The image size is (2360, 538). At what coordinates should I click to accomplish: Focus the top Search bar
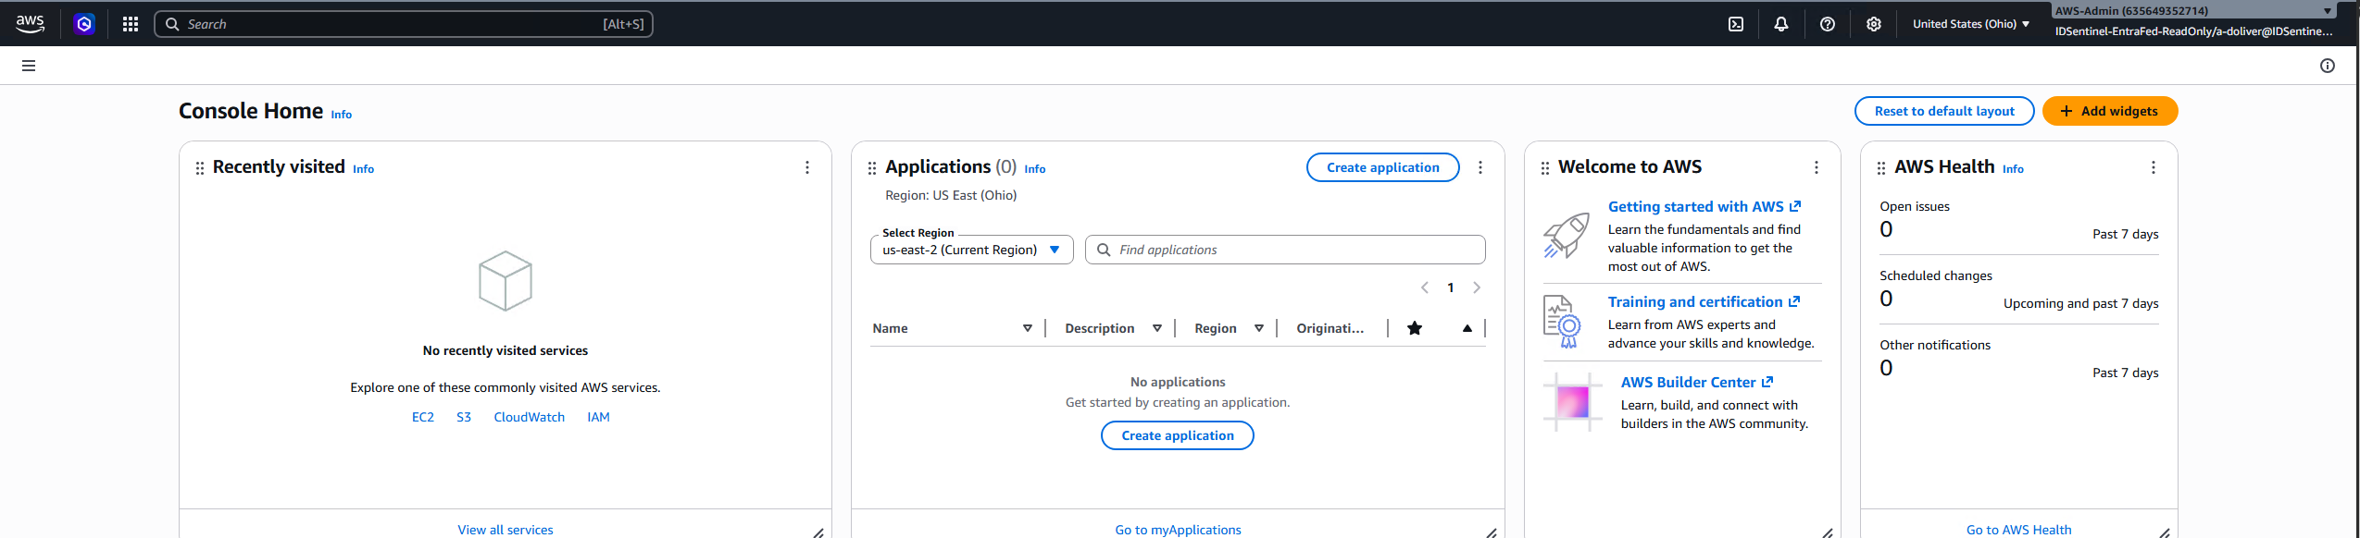(x=404, y=24)
